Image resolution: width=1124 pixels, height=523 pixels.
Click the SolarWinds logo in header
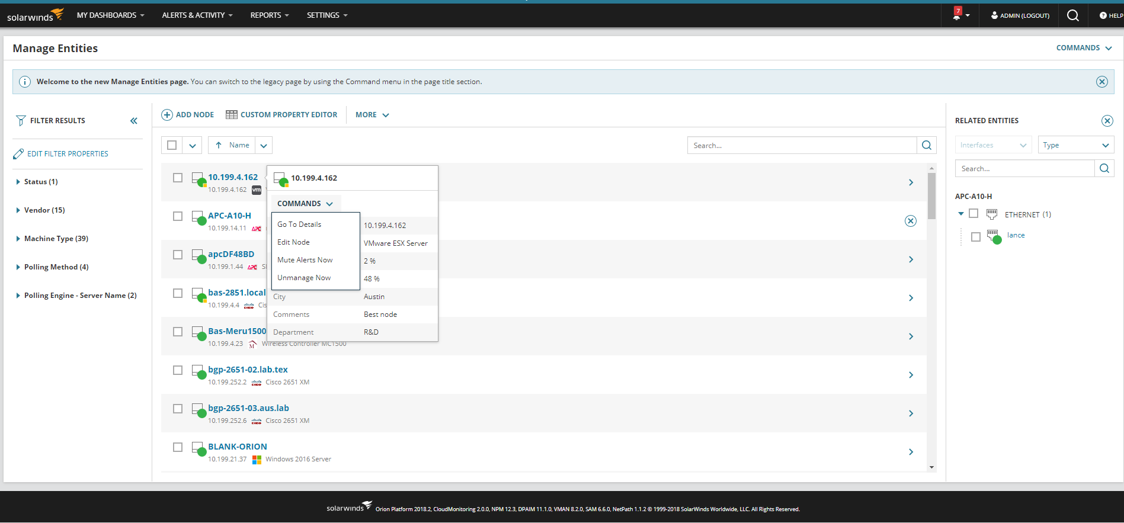[x=35, y=15]
